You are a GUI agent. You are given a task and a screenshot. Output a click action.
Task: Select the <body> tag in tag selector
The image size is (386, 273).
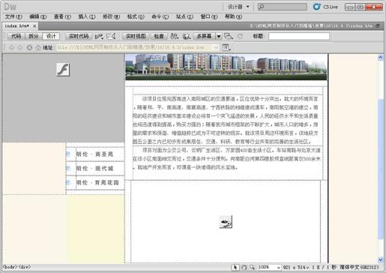pos(10,267)
